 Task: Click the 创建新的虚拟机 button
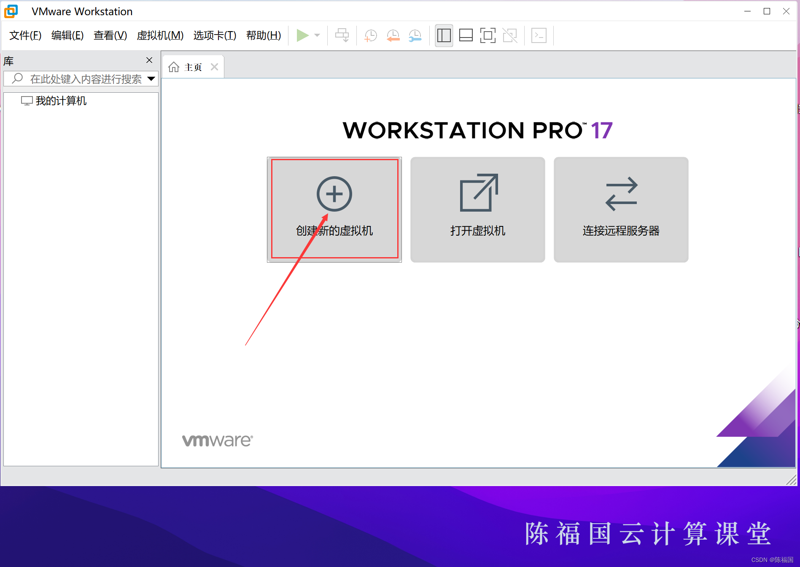pos(334,210)
